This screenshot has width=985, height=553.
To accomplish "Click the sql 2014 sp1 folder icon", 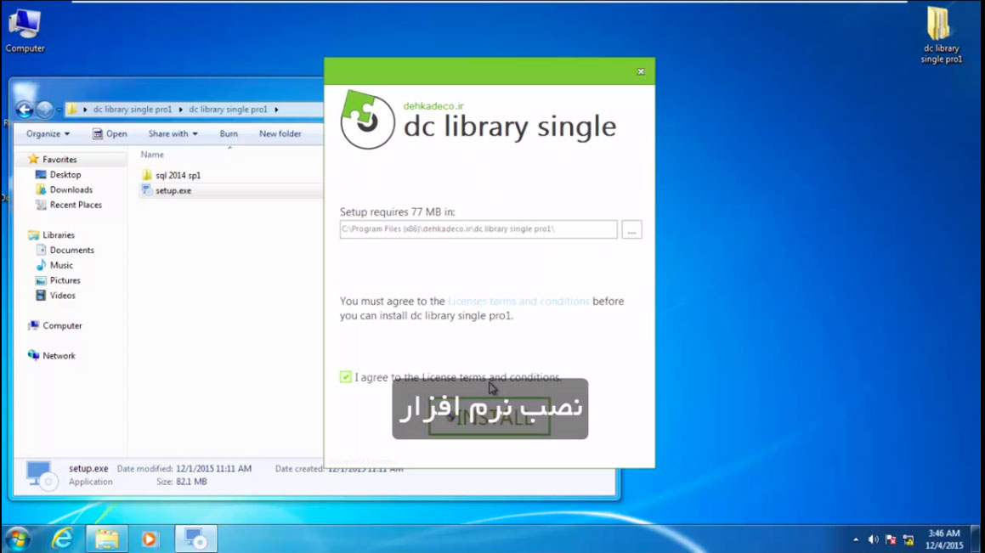I will tap(146, 175).
